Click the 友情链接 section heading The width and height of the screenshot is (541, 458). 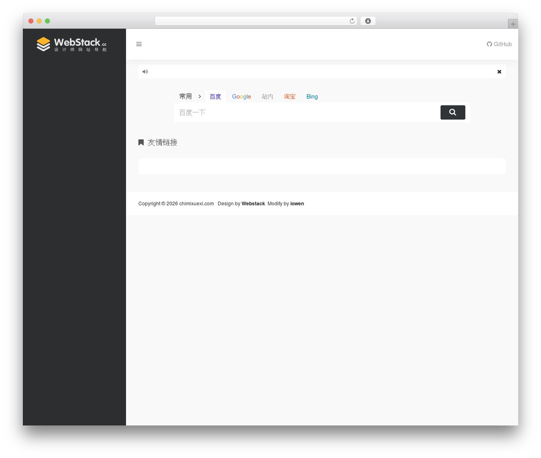pyautogui.click(x=162, y=142)
